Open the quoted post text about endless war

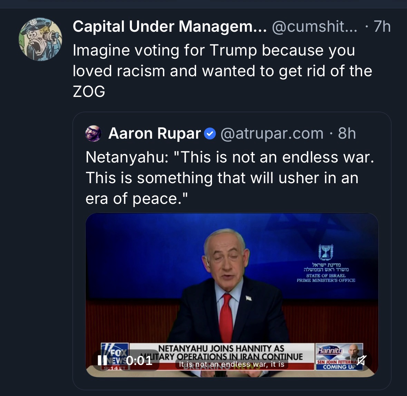[230, 178]
